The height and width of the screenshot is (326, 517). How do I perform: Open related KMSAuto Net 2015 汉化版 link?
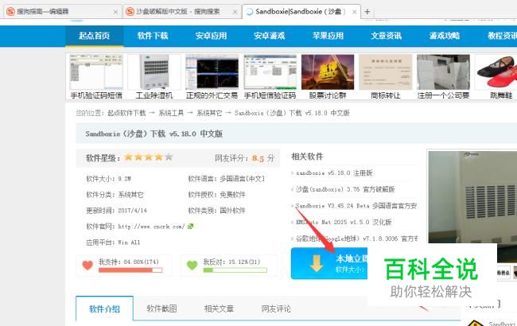(344, 222)
